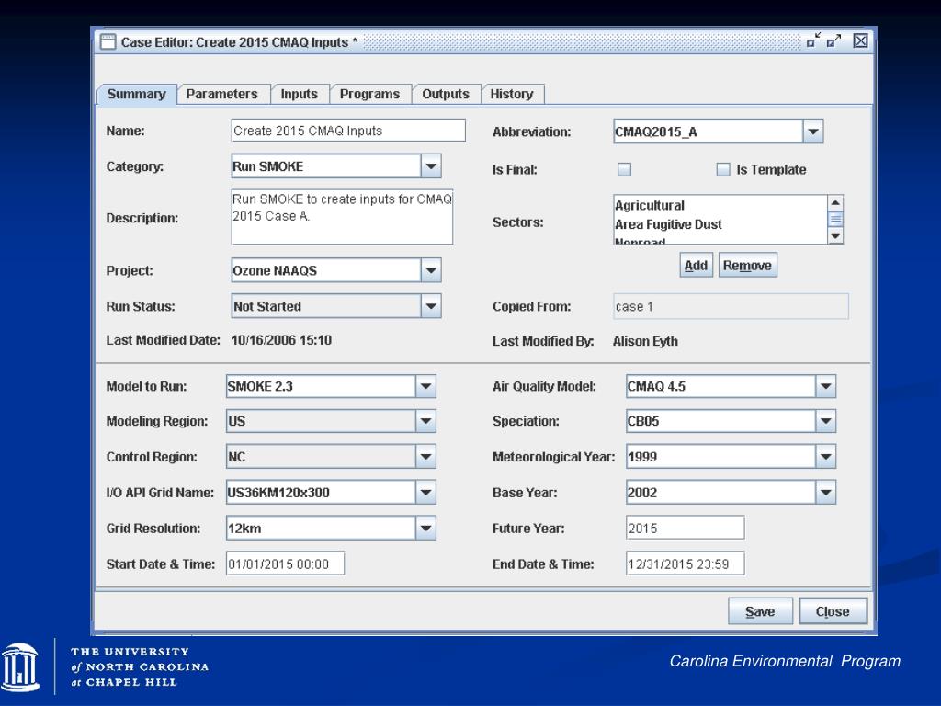The width and height of the screenshot is (941, 706).
Task: Click the Alison Eyth name text
Action: click(x=645, y=341)
